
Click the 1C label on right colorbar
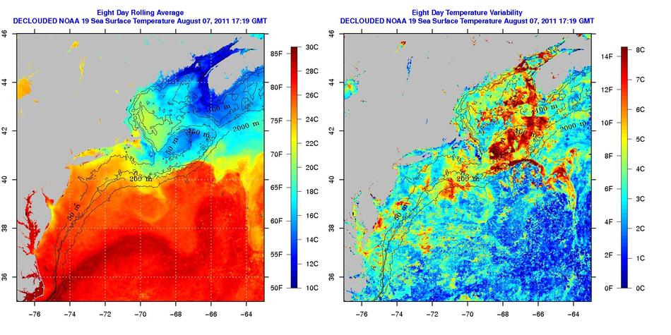click(x=641, y=258)
